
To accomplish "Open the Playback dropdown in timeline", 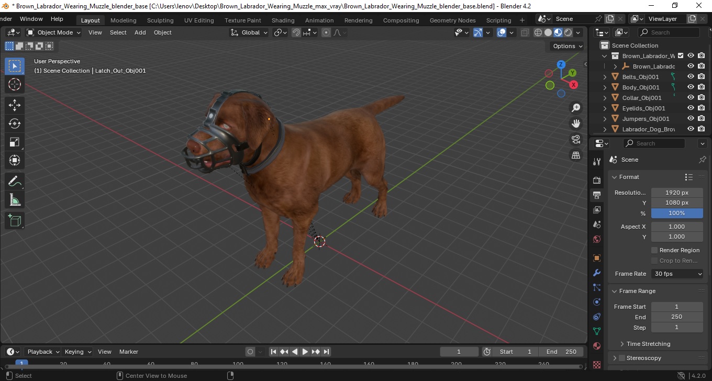I will point(42,352).
